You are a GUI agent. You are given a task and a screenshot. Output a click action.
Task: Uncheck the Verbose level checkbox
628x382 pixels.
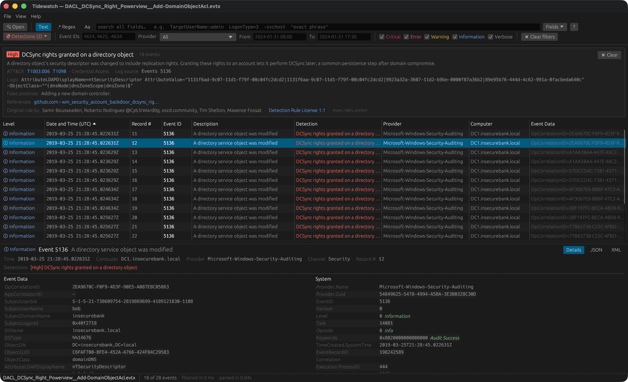(x=491, y=37)
